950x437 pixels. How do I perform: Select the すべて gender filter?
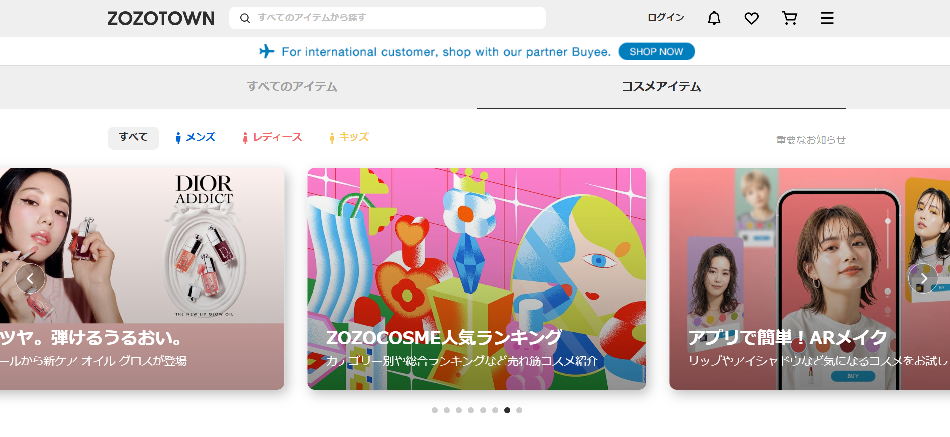coord(133,137)
